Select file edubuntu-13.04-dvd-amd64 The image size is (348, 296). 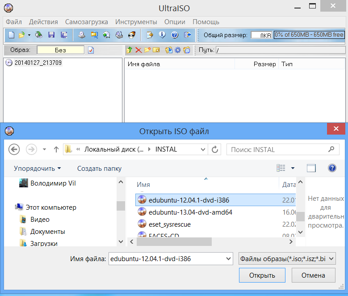click(190, 212)
